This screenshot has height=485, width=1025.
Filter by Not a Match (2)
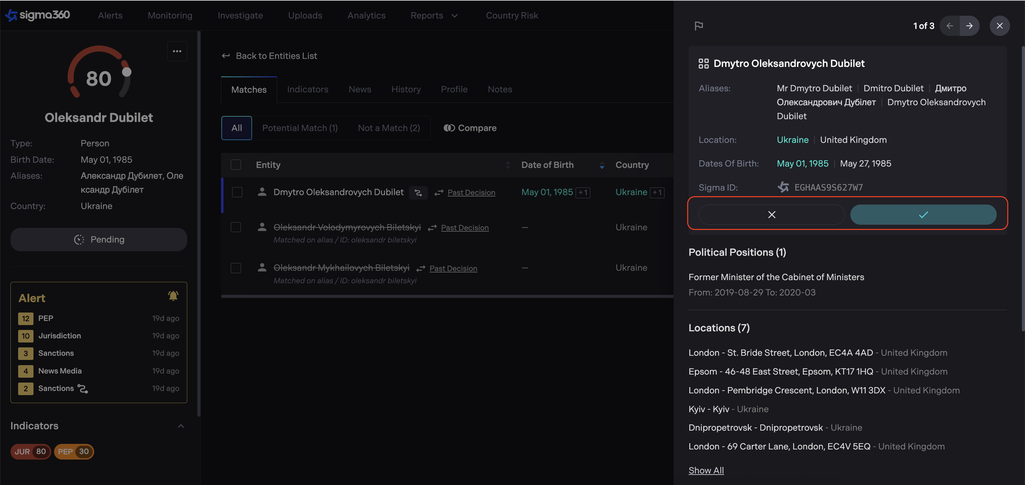[389, 128]
